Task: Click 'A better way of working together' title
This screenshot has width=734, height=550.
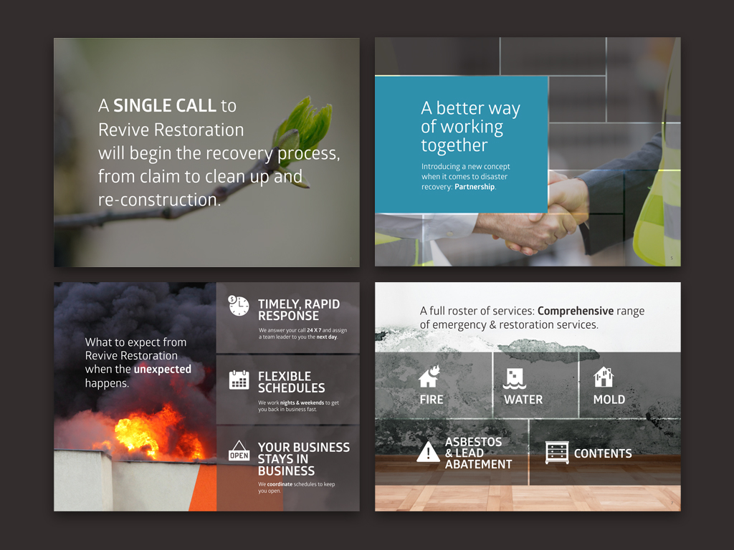Action: click(x=470, y=126)
